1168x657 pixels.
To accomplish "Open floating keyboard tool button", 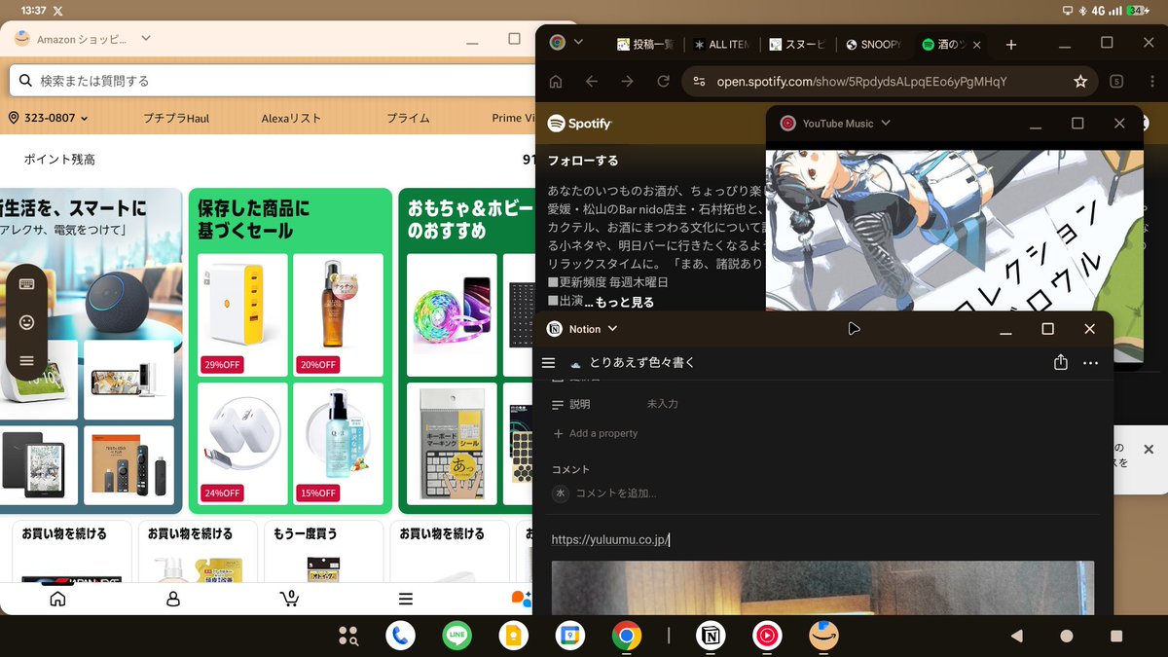I will pyautogui.click(x=26, y=284).
